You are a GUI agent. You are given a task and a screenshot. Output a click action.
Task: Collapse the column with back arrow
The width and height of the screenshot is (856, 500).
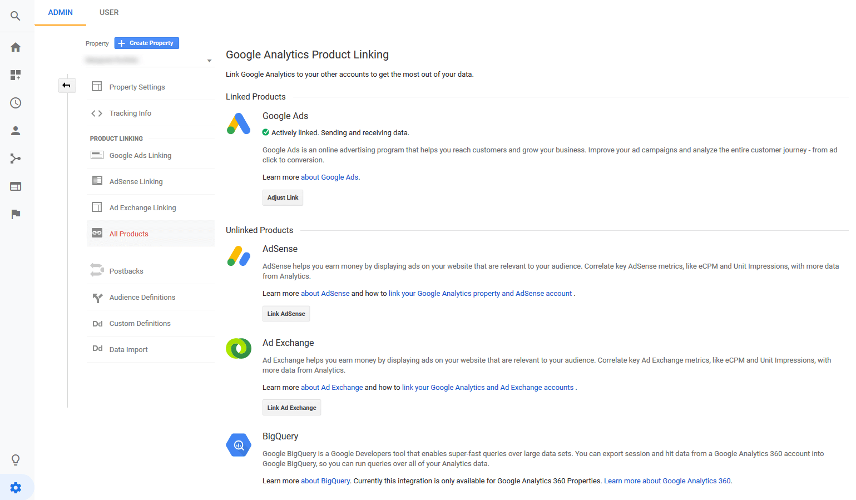(67, 85)
